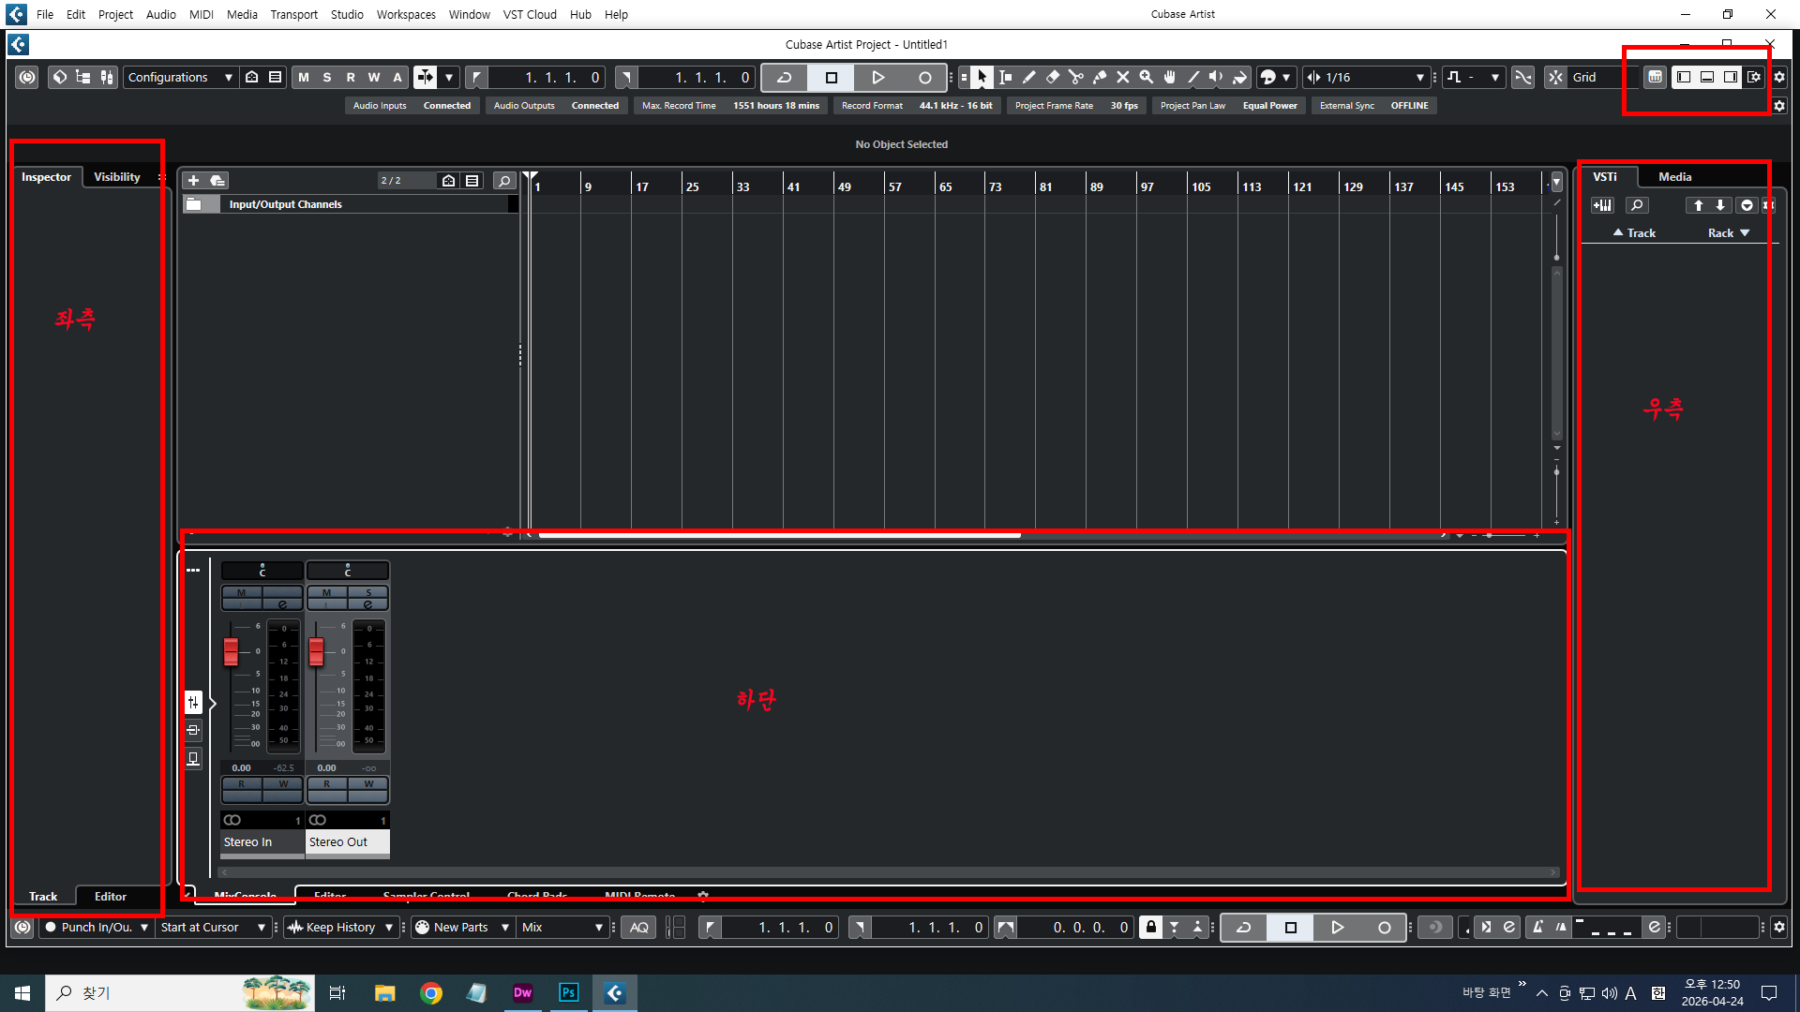The height and width of the screenshot is (1012, 1800).
Task: Open the Keep History dropdown
Action: tap(340, 928)
